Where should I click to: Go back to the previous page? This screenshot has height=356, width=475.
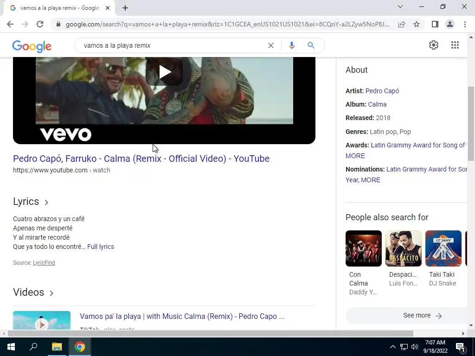[10, 24]
